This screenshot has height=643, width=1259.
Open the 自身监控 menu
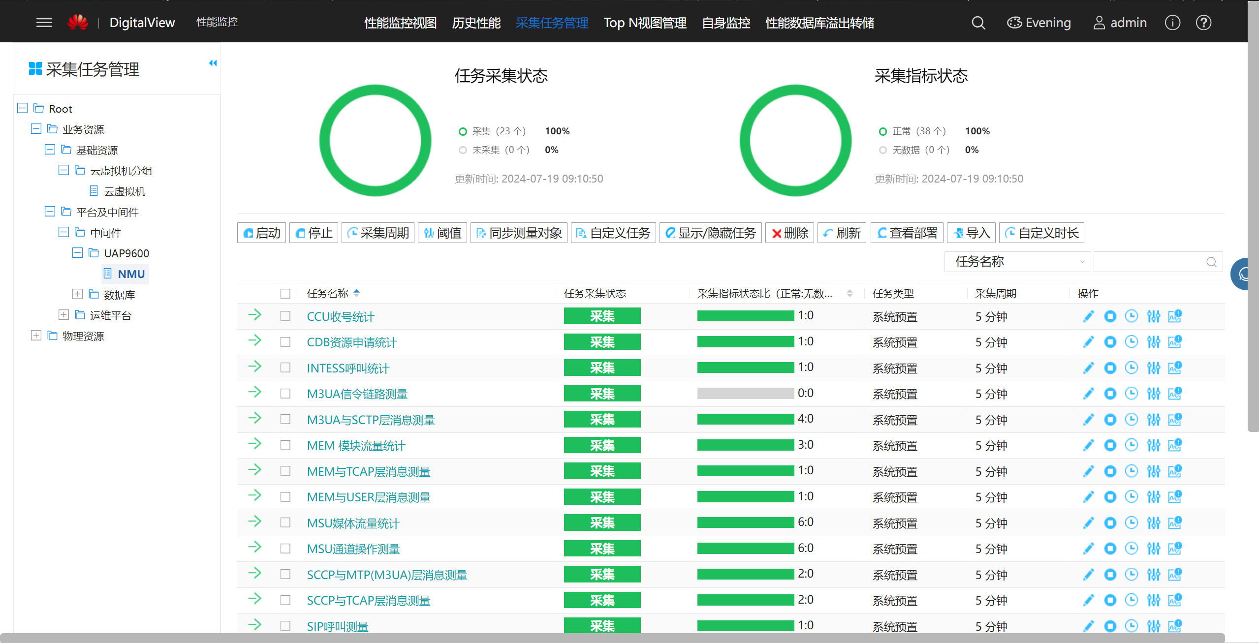point(726,23)
